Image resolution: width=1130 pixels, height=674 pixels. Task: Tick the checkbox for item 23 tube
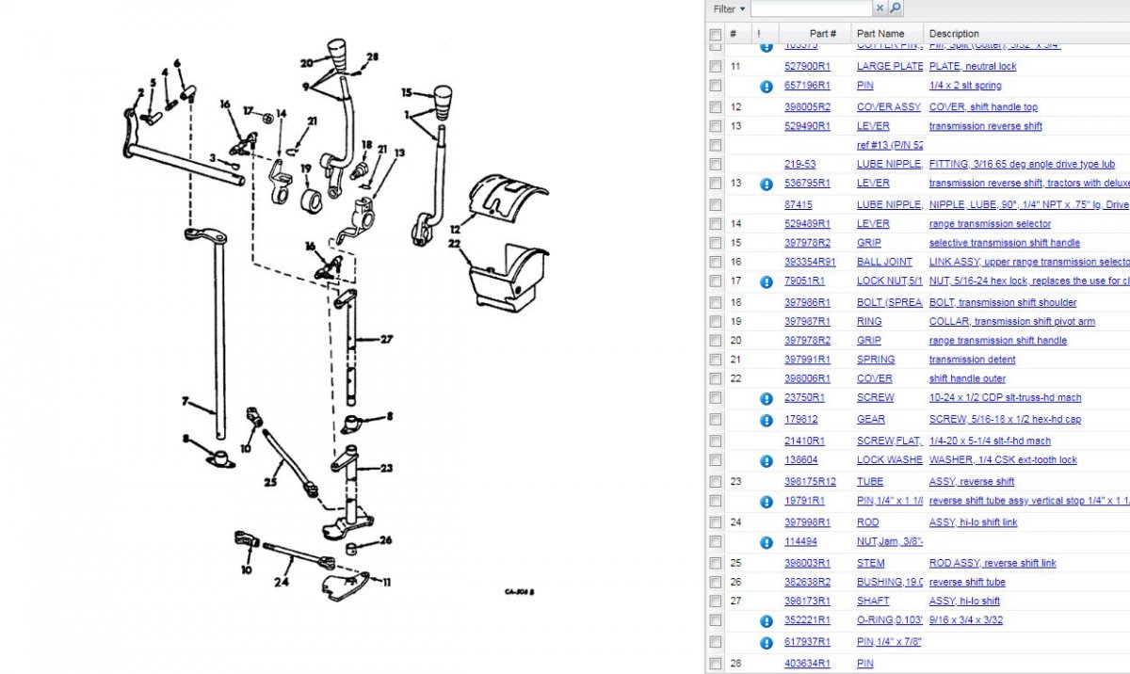pyautogui.click(x=716, y=482)
